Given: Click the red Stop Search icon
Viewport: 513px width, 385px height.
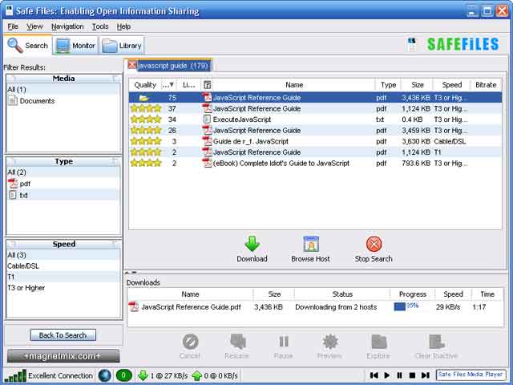Looking at the screenshot, I should tap(374, 244).
